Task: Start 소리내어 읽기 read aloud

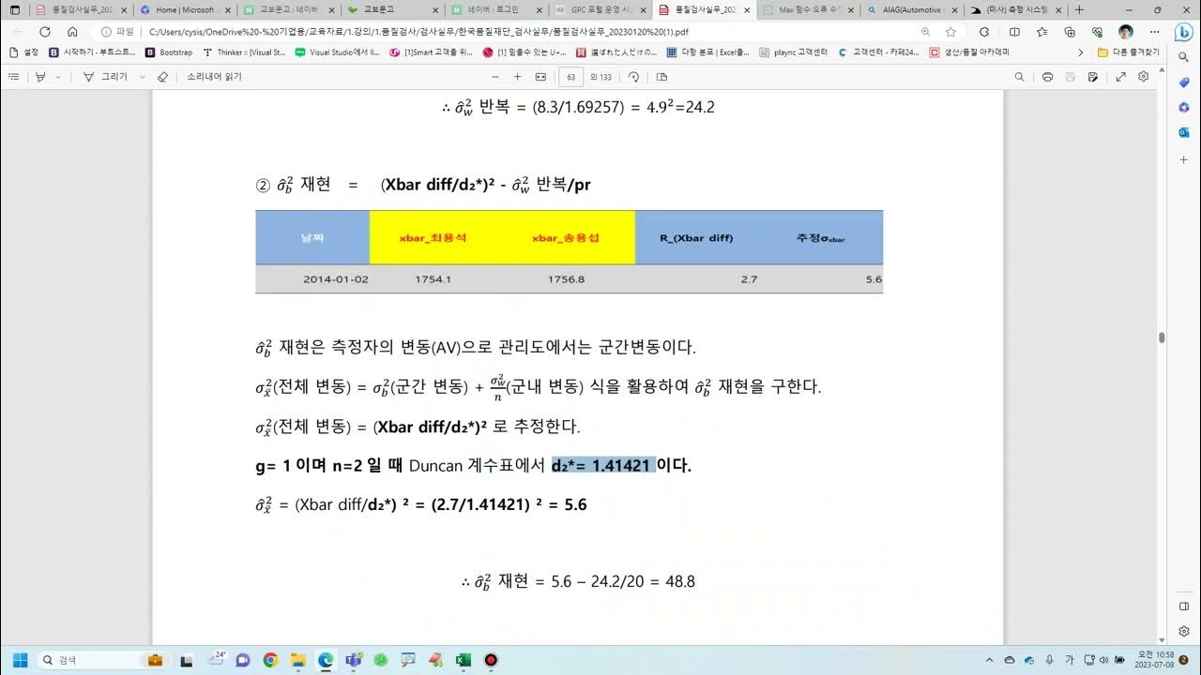Action: tap(214, 77)
